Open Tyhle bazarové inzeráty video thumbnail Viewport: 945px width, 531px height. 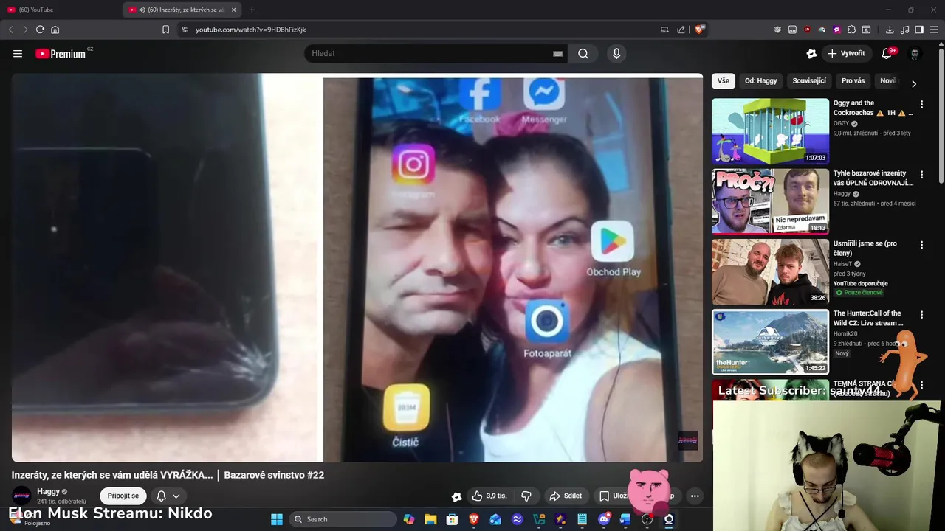click(x=770, y=201)
